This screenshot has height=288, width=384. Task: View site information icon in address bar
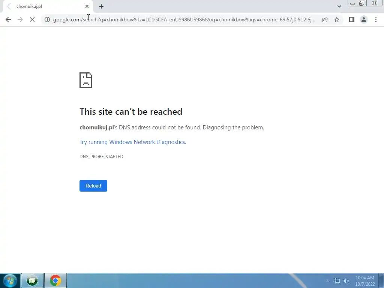47,19
